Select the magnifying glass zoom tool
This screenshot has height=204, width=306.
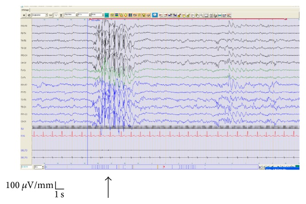pyautogui.click(x=201, y=15)
